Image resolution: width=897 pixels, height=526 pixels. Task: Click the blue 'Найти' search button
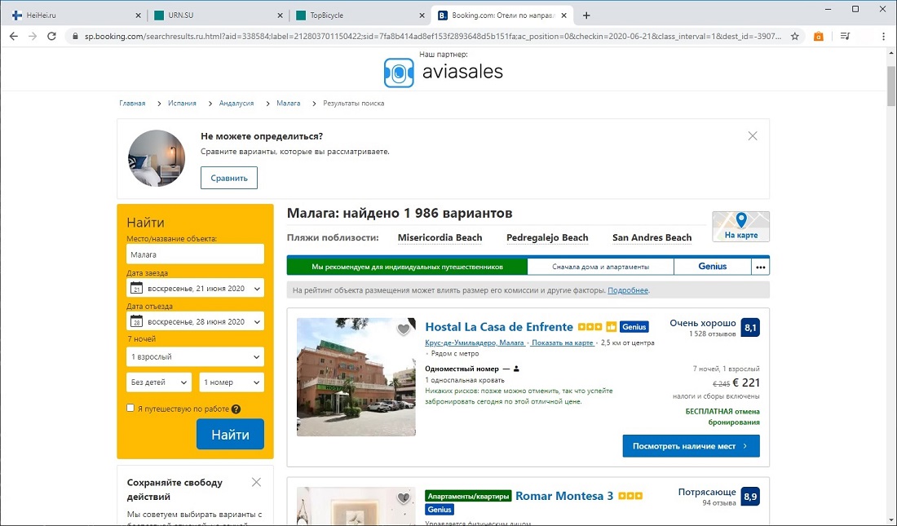coord(231,435)
